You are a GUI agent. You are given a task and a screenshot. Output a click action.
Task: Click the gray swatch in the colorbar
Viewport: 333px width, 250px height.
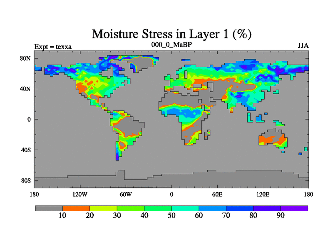click(49, 208)
